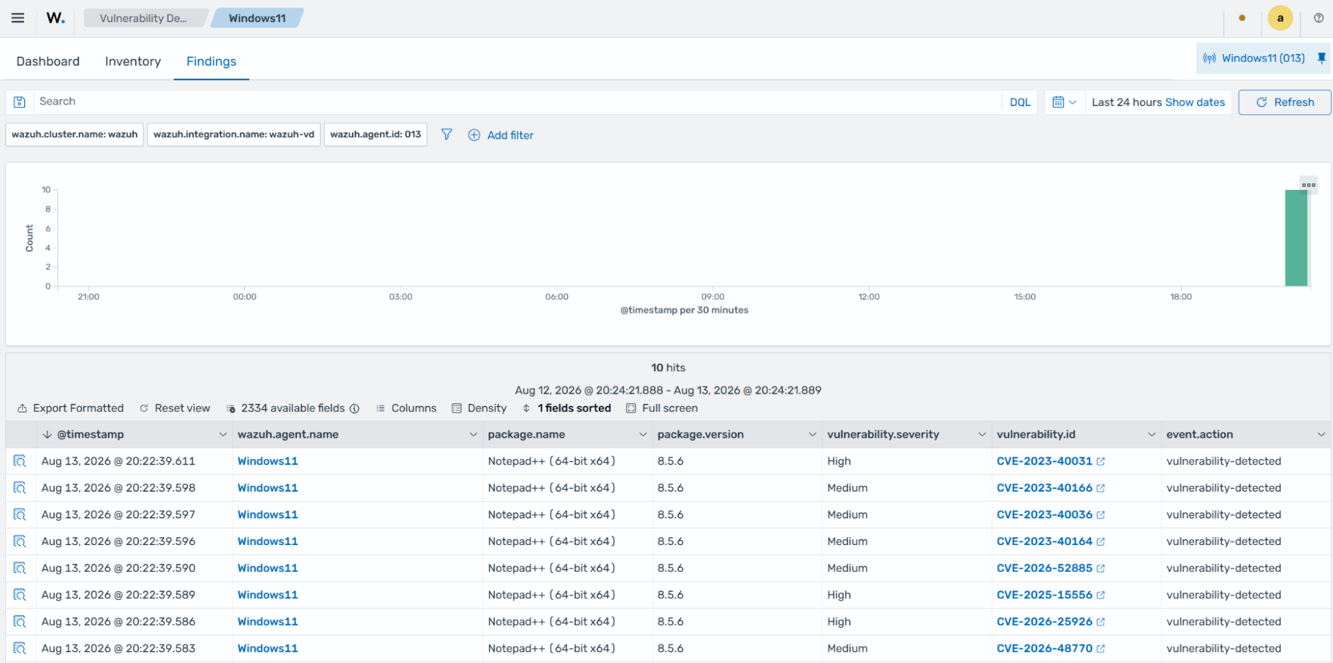Expand vulnerability.id column options chevron

[x=1151, y=434]
